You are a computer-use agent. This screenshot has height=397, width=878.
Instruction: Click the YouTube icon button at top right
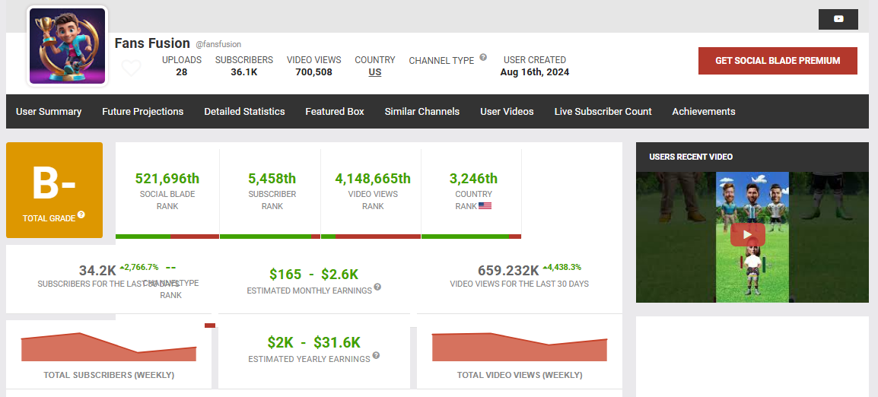pos(838,19)
